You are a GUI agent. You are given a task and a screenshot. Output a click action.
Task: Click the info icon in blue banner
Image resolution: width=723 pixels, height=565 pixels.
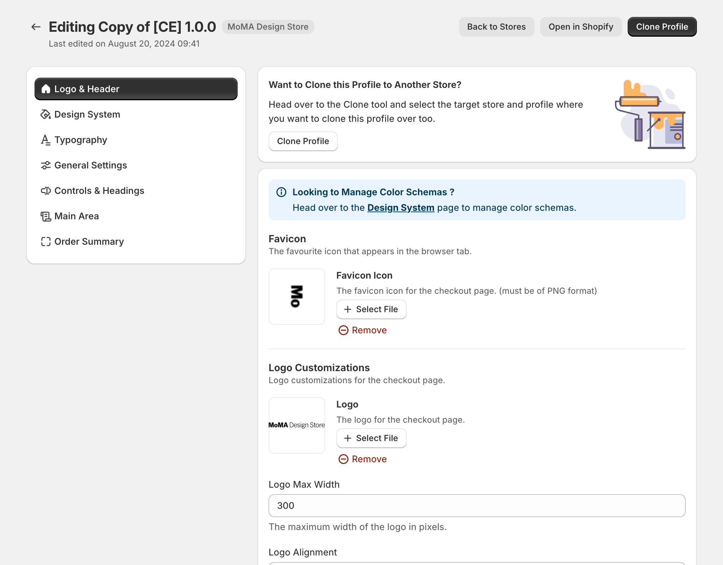(281, 192)
